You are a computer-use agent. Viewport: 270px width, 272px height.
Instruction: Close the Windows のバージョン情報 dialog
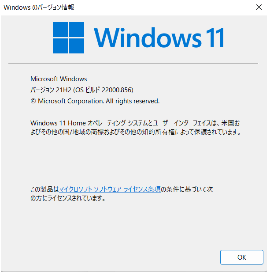pos(259,7)
